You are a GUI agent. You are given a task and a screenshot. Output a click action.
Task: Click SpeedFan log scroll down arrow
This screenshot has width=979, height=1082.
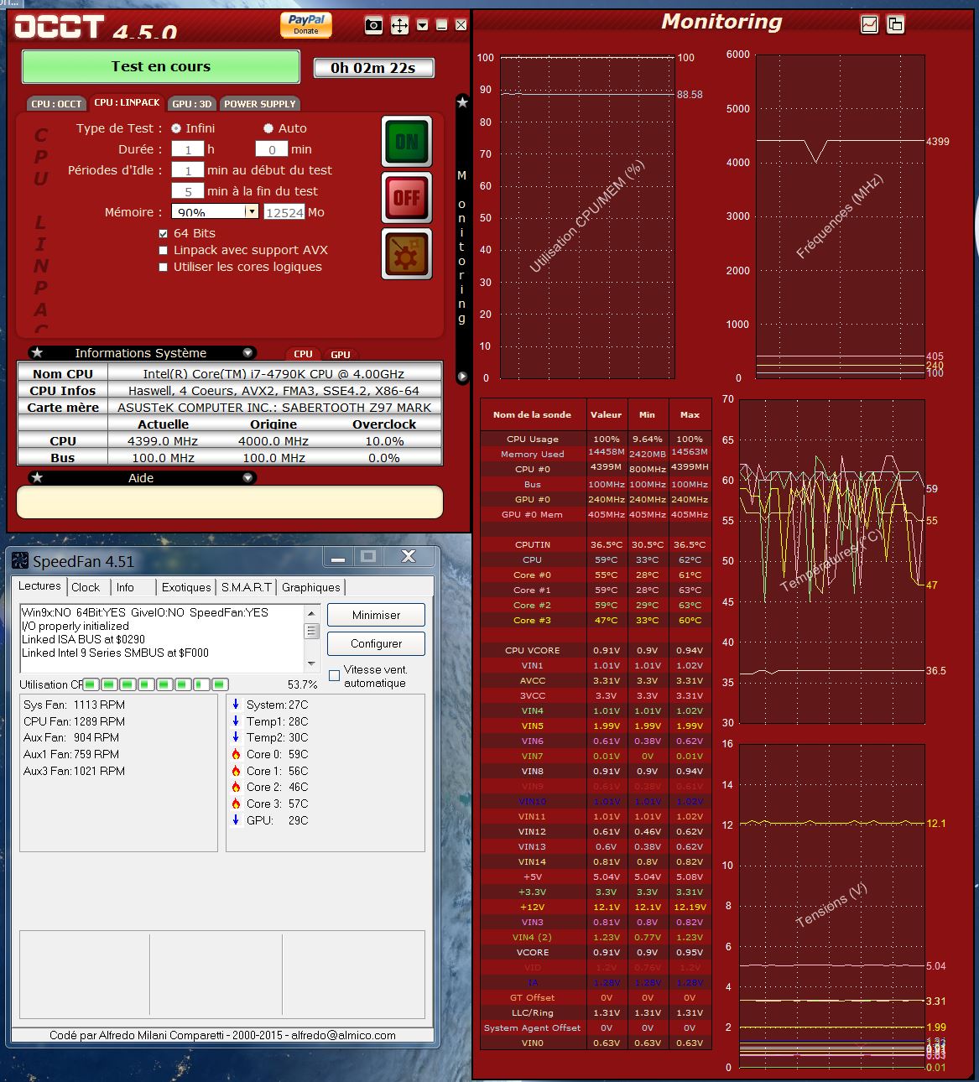312,664
